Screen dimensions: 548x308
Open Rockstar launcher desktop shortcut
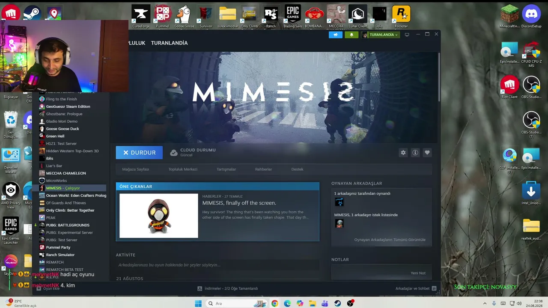401,17
